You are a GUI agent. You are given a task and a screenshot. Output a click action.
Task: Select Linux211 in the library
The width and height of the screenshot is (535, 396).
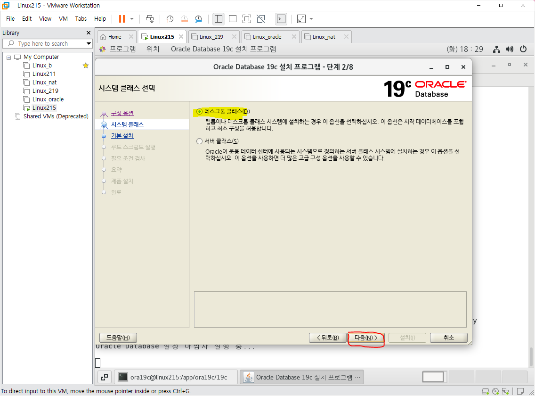[44, 74]
